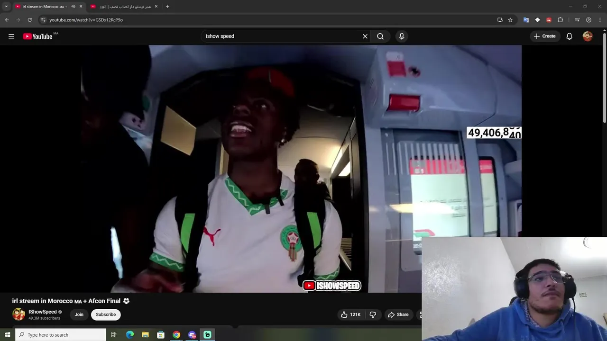View site information icon in address bar

43,20
